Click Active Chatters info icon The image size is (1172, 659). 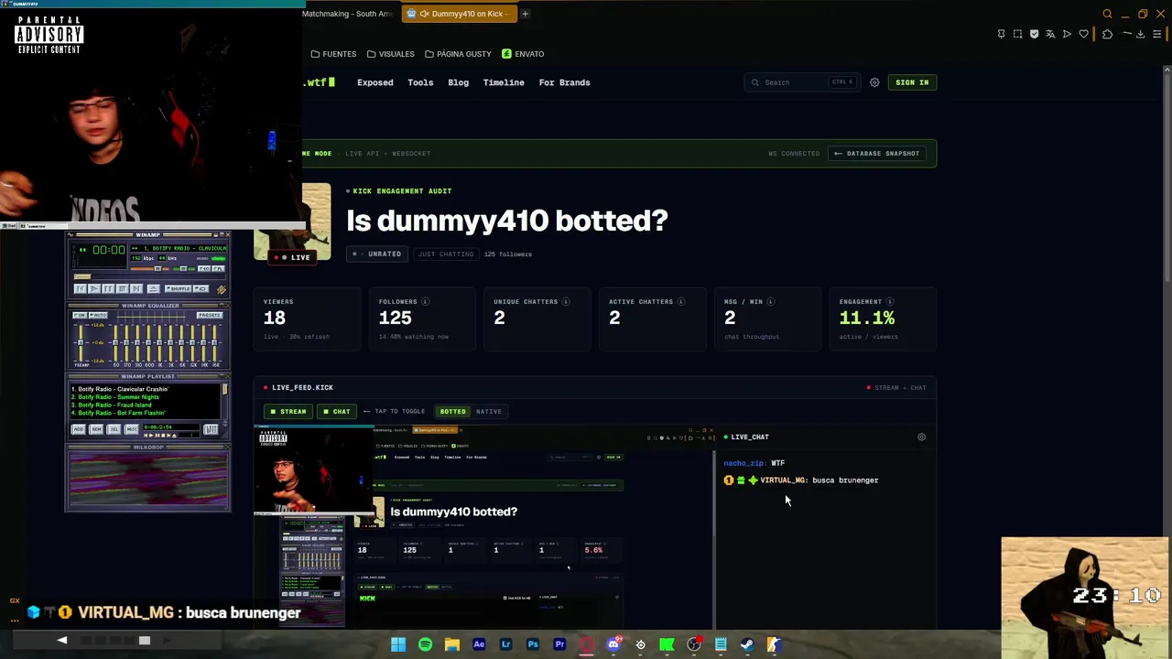click(x=681, y=302)
